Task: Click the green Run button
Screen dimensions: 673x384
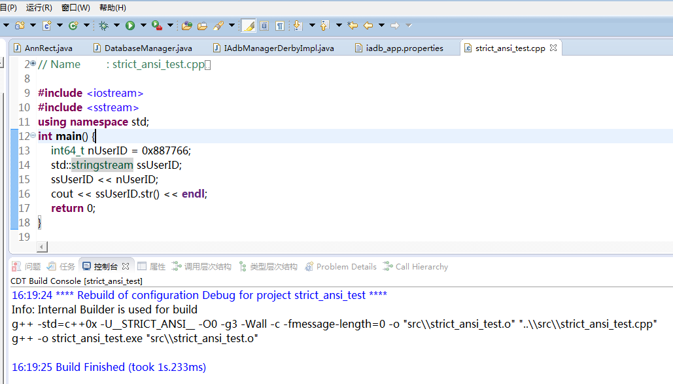Action: pyautogui.click(x=130, y=26)
